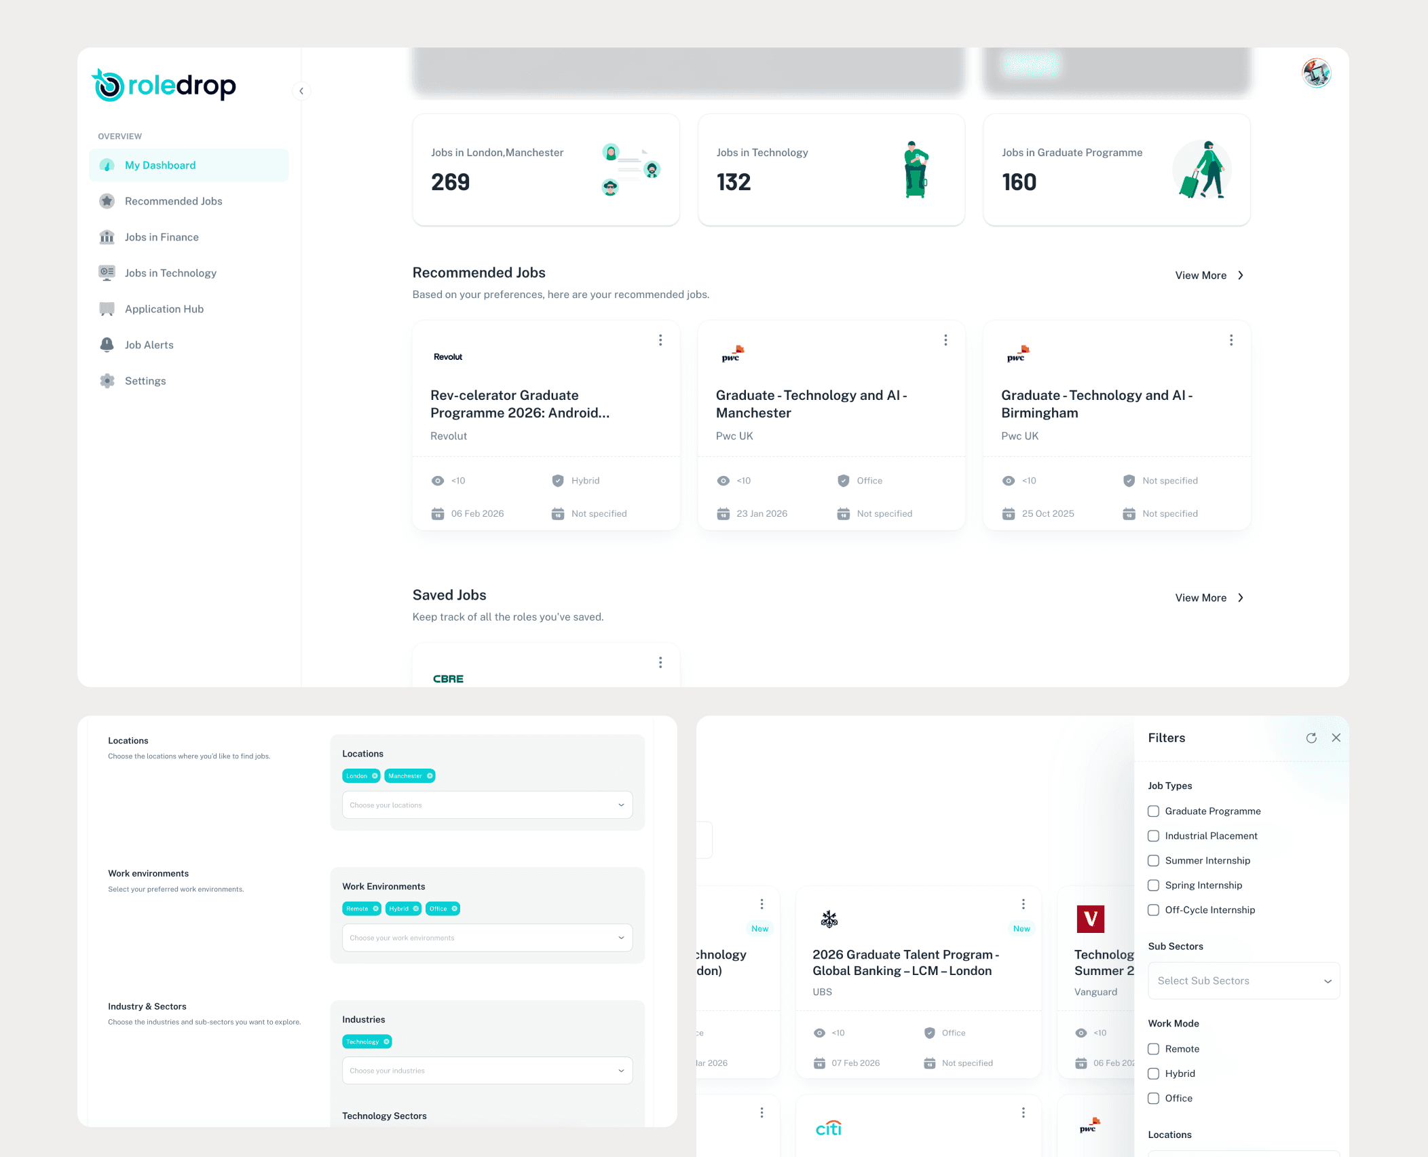Enable the Summer Internship checkbox
Image resolution: width=1428 pixels, height=1157 pixels.
1153,861
